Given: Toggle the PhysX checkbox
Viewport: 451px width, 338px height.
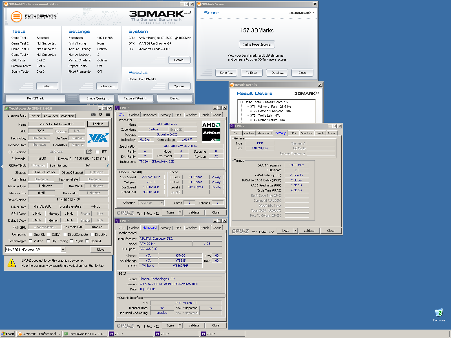Looking at the screenshot, I should tap(71, 241).
